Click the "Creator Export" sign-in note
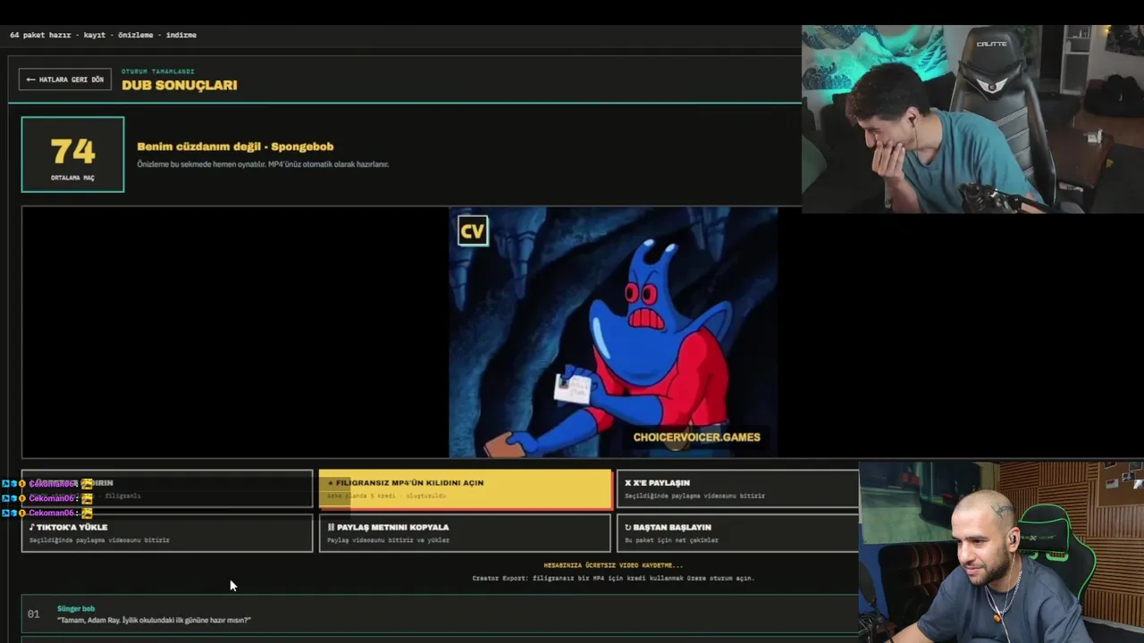1144x643 pixels. 613,579
